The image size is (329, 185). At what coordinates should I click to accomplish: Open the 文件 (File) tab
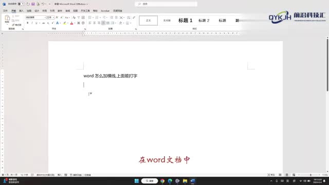5,11
